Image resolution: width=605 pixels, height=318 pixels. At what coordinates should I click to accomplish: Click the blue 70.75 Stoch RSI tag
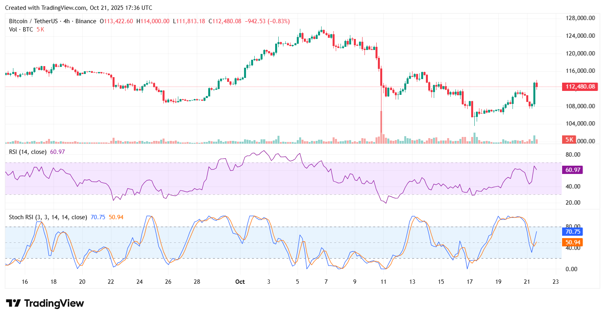point(573,232)
